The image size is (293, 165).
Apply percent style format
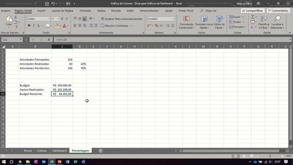point(157,26)
